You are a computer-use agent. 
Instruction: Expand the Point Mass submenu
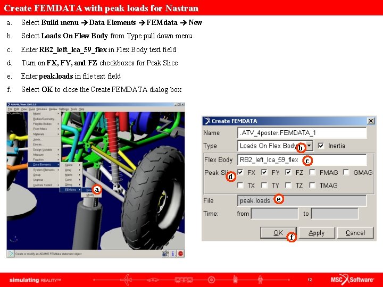pyautogui.click(x=44, y=129)
